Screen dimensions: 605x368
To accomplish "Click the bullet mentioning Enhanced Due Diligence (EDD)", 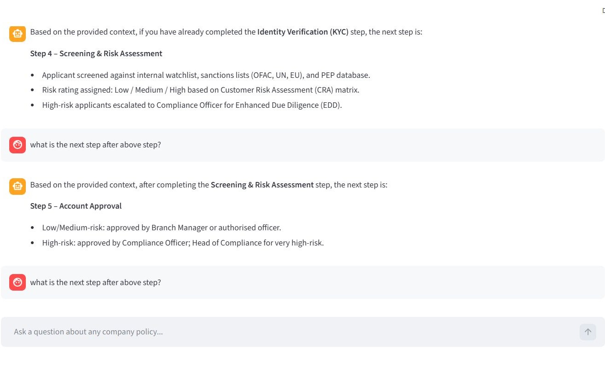I will (x=192, y=105).
